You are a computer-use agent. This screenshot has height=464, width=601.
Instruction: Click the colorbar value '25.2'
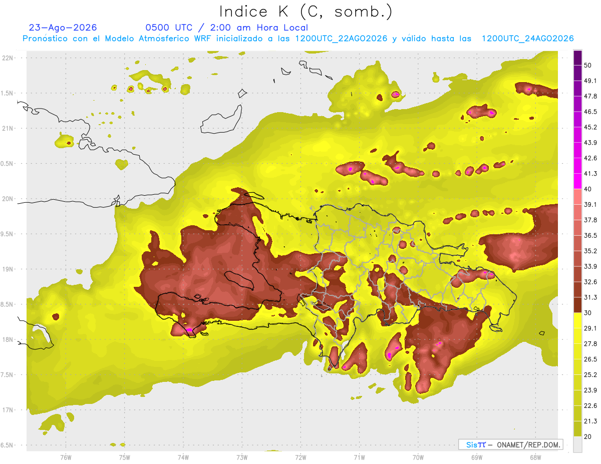[590, 374]
